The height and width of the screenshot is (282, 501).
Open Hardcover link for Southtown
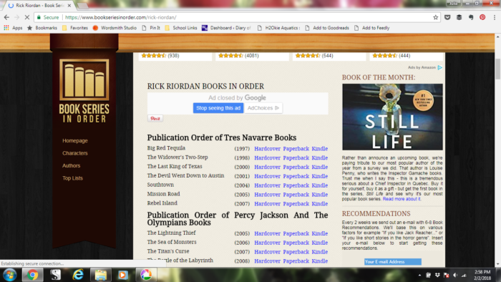point(268,185)
